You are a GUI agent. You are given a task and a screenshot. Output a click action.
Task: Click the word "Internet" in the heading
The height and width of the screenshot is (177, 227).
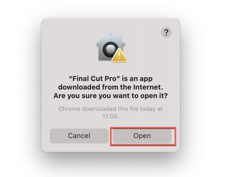click(x=147, y=87)
